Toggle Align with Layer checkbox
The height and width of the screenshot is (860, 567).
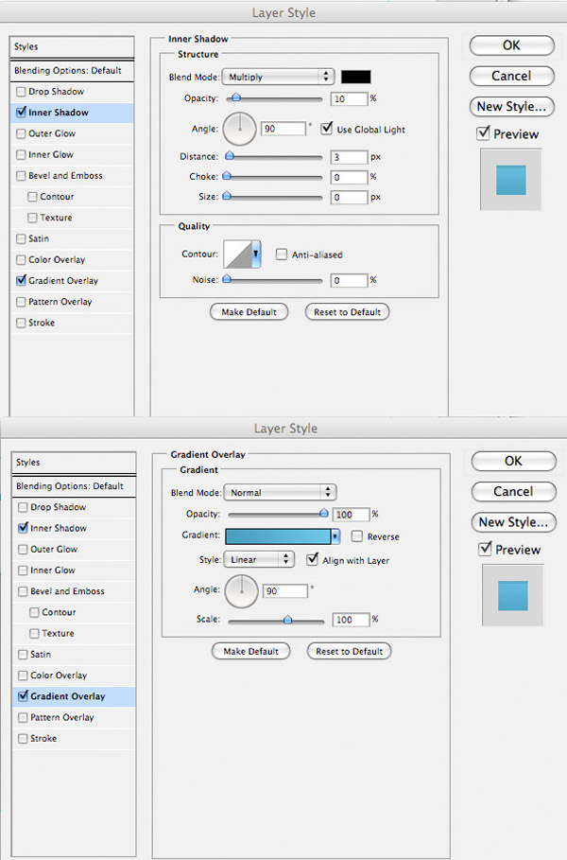pos(312,559)
